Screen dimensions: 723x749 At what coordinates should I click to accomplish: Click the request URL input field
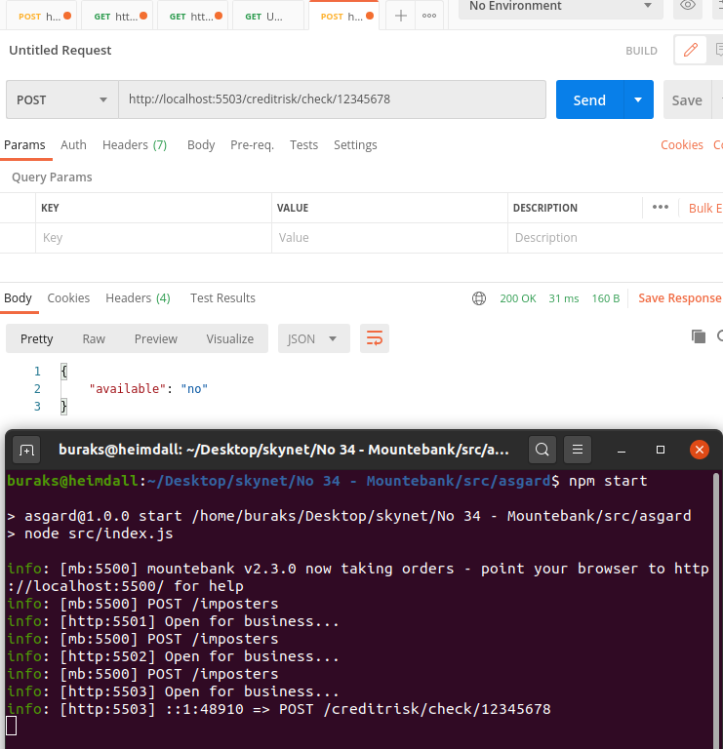coord(332,100)
